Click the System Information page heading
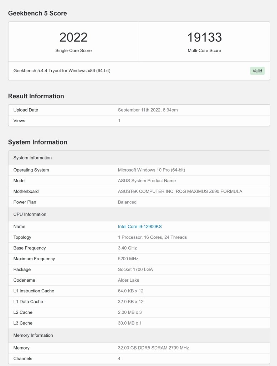 point(38,142)
